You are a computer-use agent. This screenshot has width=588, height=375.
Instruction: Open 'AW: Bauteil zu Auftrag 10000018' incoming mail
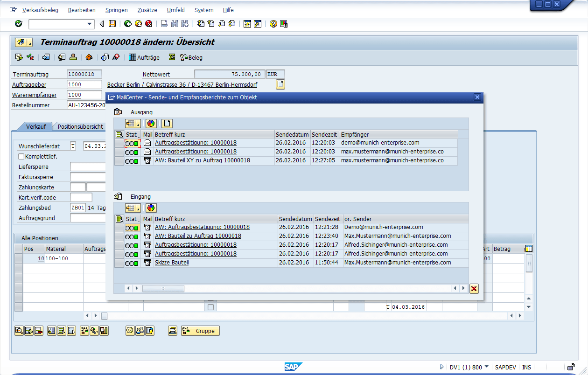(198, 236)
